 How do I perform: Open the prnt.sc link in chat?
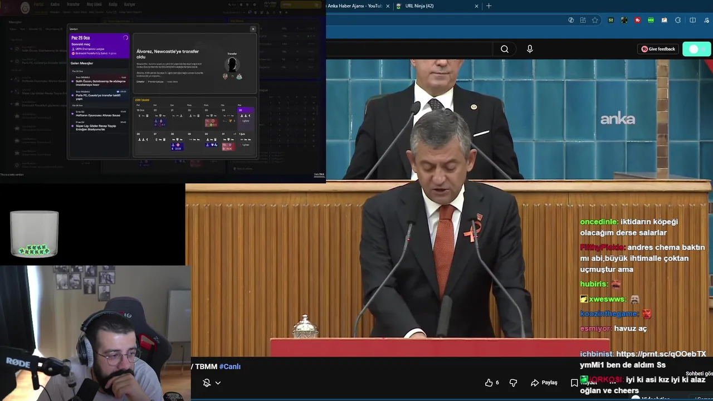pyautogui.click(x=661, y=354)
